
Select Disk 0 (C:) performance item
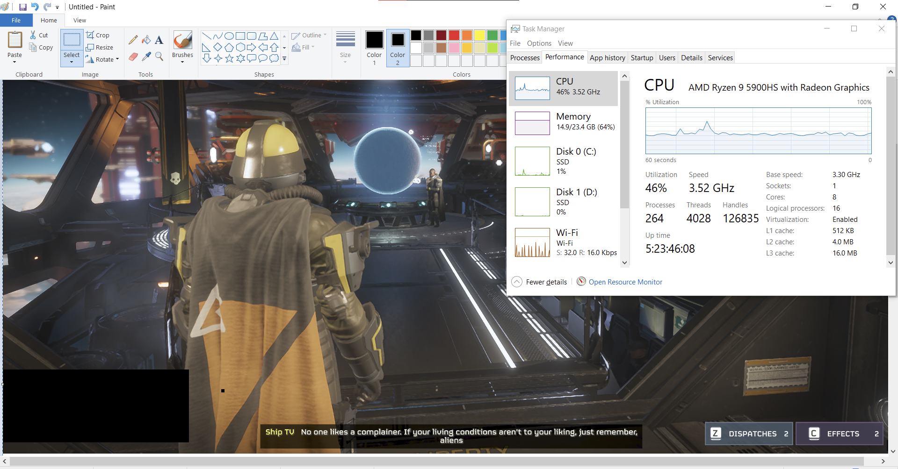(x=564, y=161)
